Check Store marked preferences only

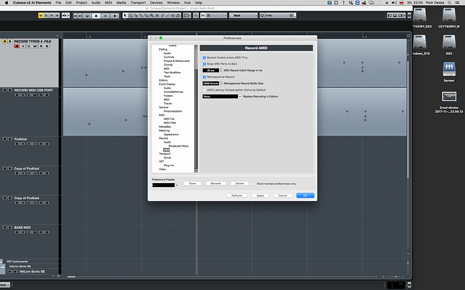click(x=254, y=184)
